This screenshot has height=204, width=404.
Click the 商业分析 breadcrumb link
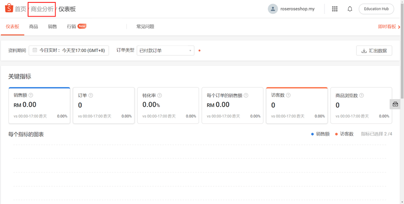tap(42, 9)
